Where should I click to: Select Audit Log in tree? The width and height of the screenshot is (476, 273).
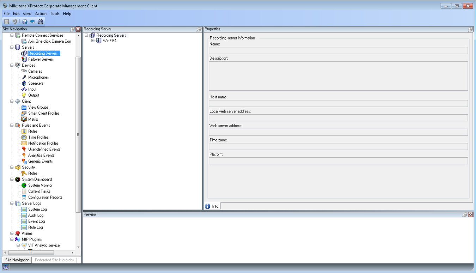pos(36,215)
